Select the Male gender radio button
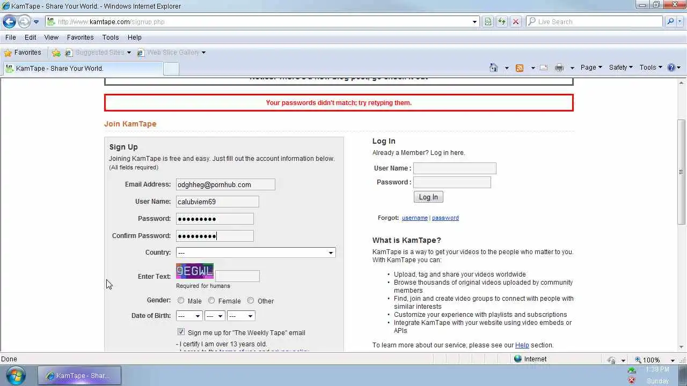 [181, 301]
